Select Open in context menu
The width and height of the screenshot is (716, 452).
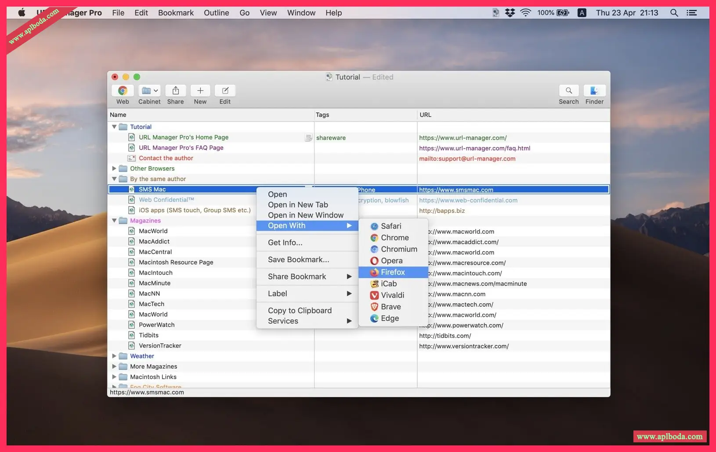(x=307, y=194)
